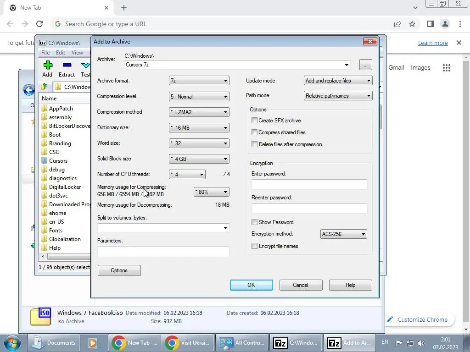Open 7-Zip Edit menu
This screenshot has width=470, height=352.
tap(61, 53)
